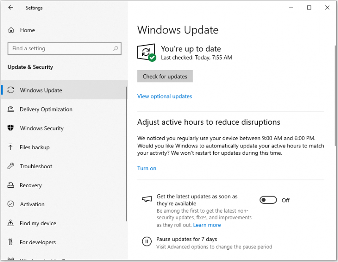
Task: Select Recovery in the sidebar
Action: tap(64, 185)
